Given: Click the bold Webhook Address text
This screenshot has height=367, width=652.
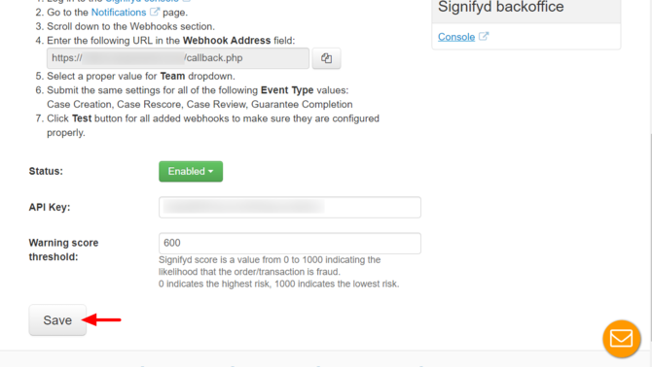Looking at the screenshot, I should coord(227,41).
